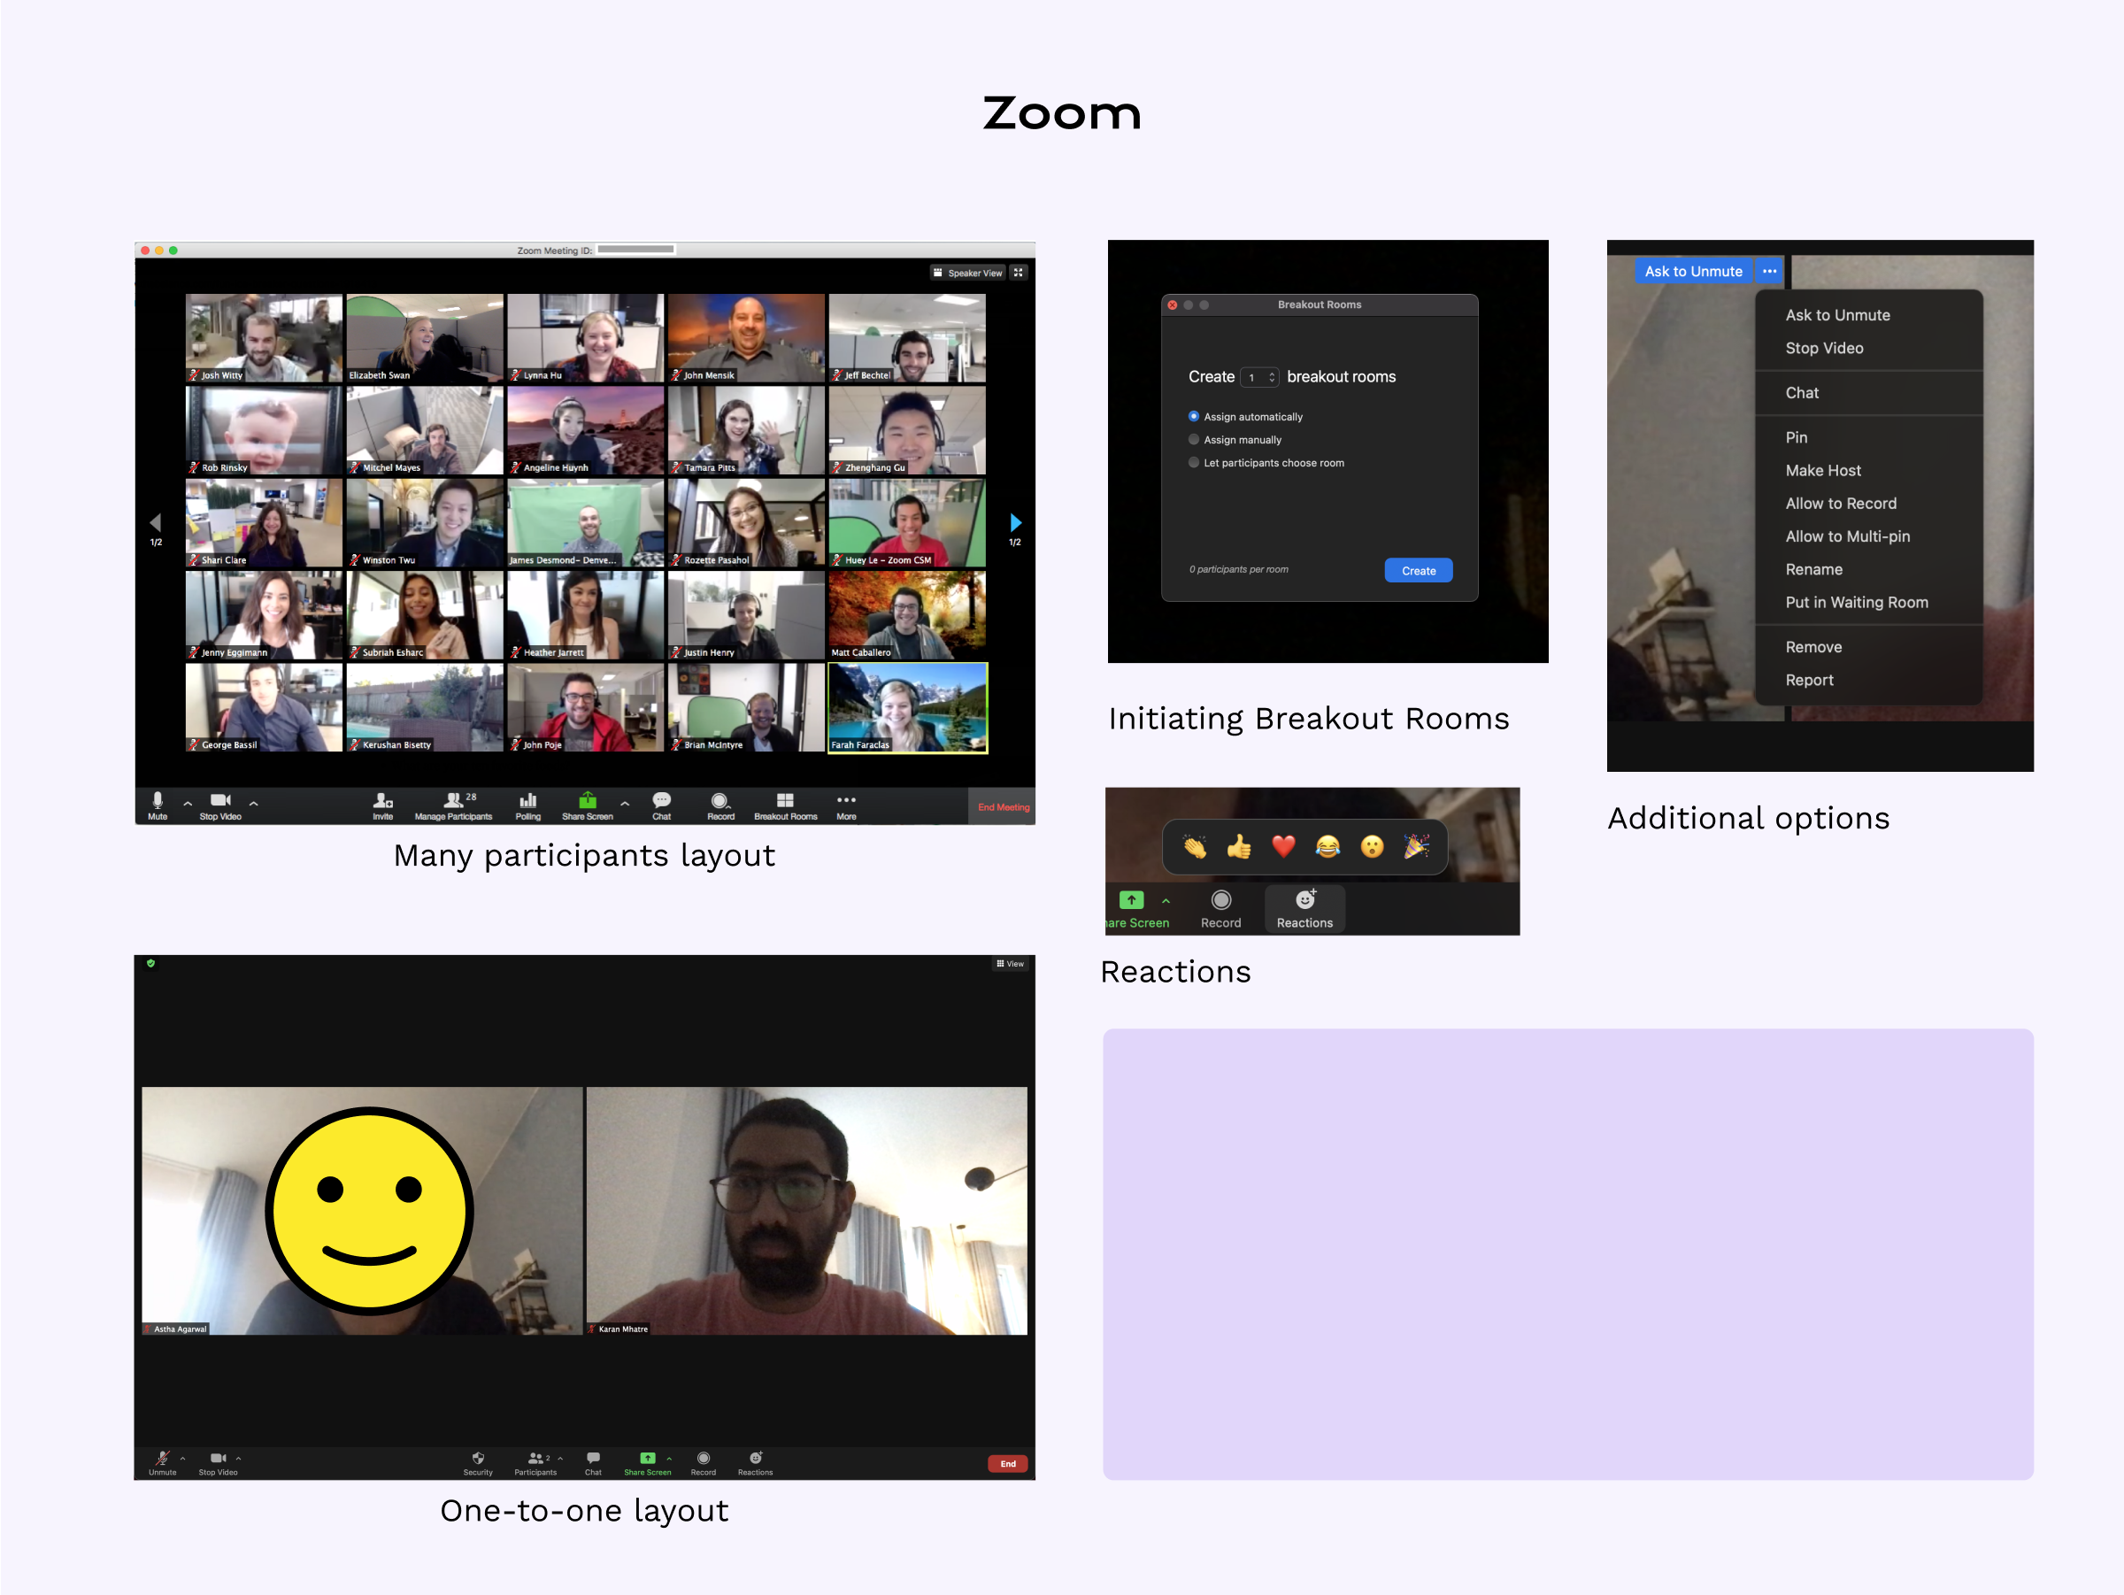This screenshot has height=1595, width=2124.
Task: Expand video options arrow in one-to-one toolbar
Action: click(238, 1458)
